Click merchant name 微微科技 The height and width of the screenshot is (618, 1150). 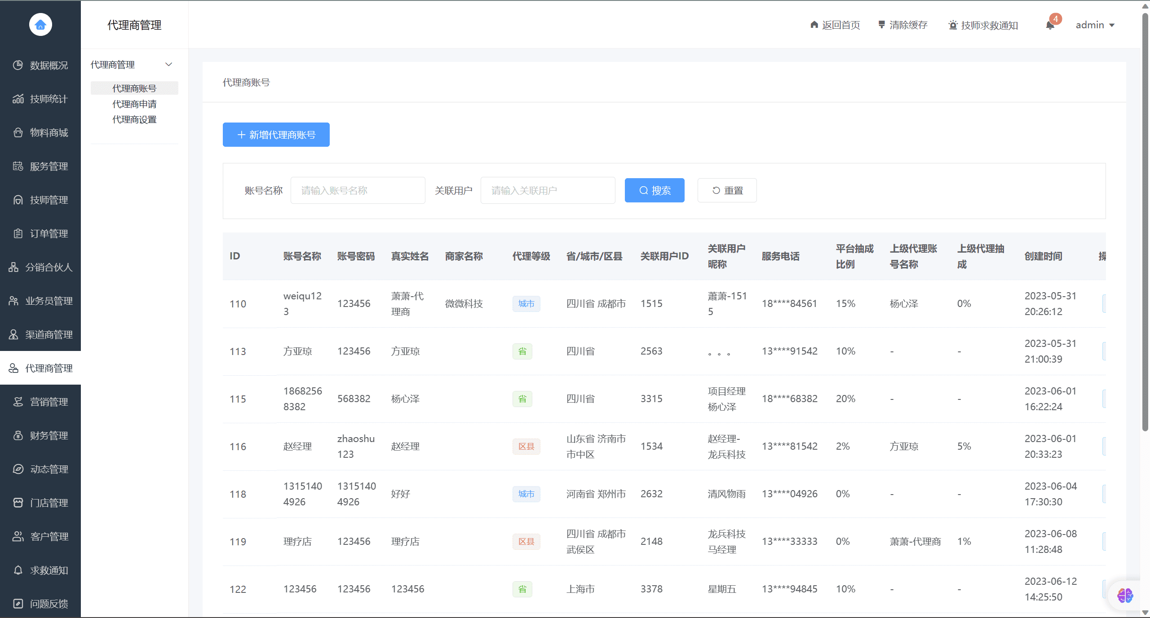[x=464, y=304]
